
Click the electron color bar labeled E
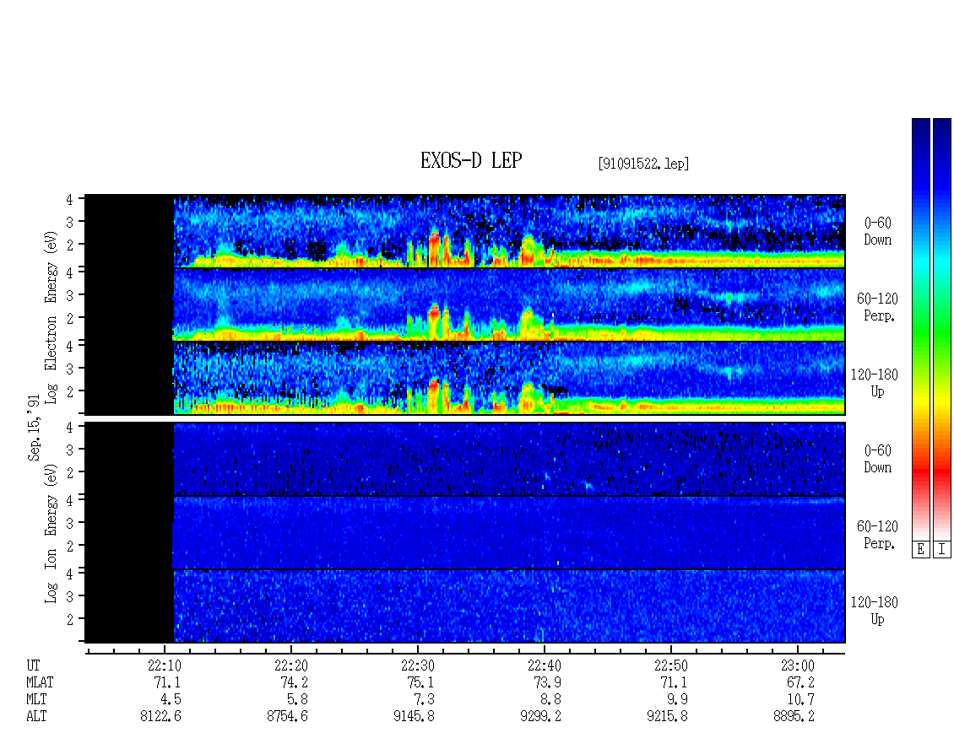[x=920, y=329]
